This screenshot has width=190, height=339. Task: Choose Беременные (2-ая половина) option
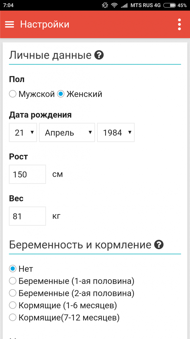coord(13,293)
